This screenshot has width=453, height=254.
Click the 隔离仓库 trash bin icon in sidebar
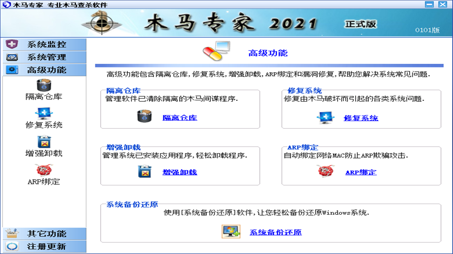[44, 85]
